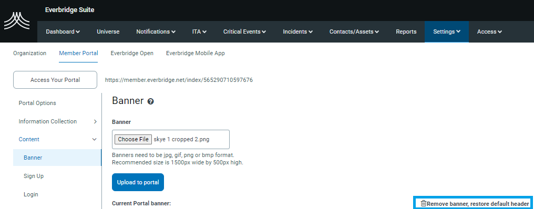
Task: Click the Everbridge Suite title
Action: (69, 10)
